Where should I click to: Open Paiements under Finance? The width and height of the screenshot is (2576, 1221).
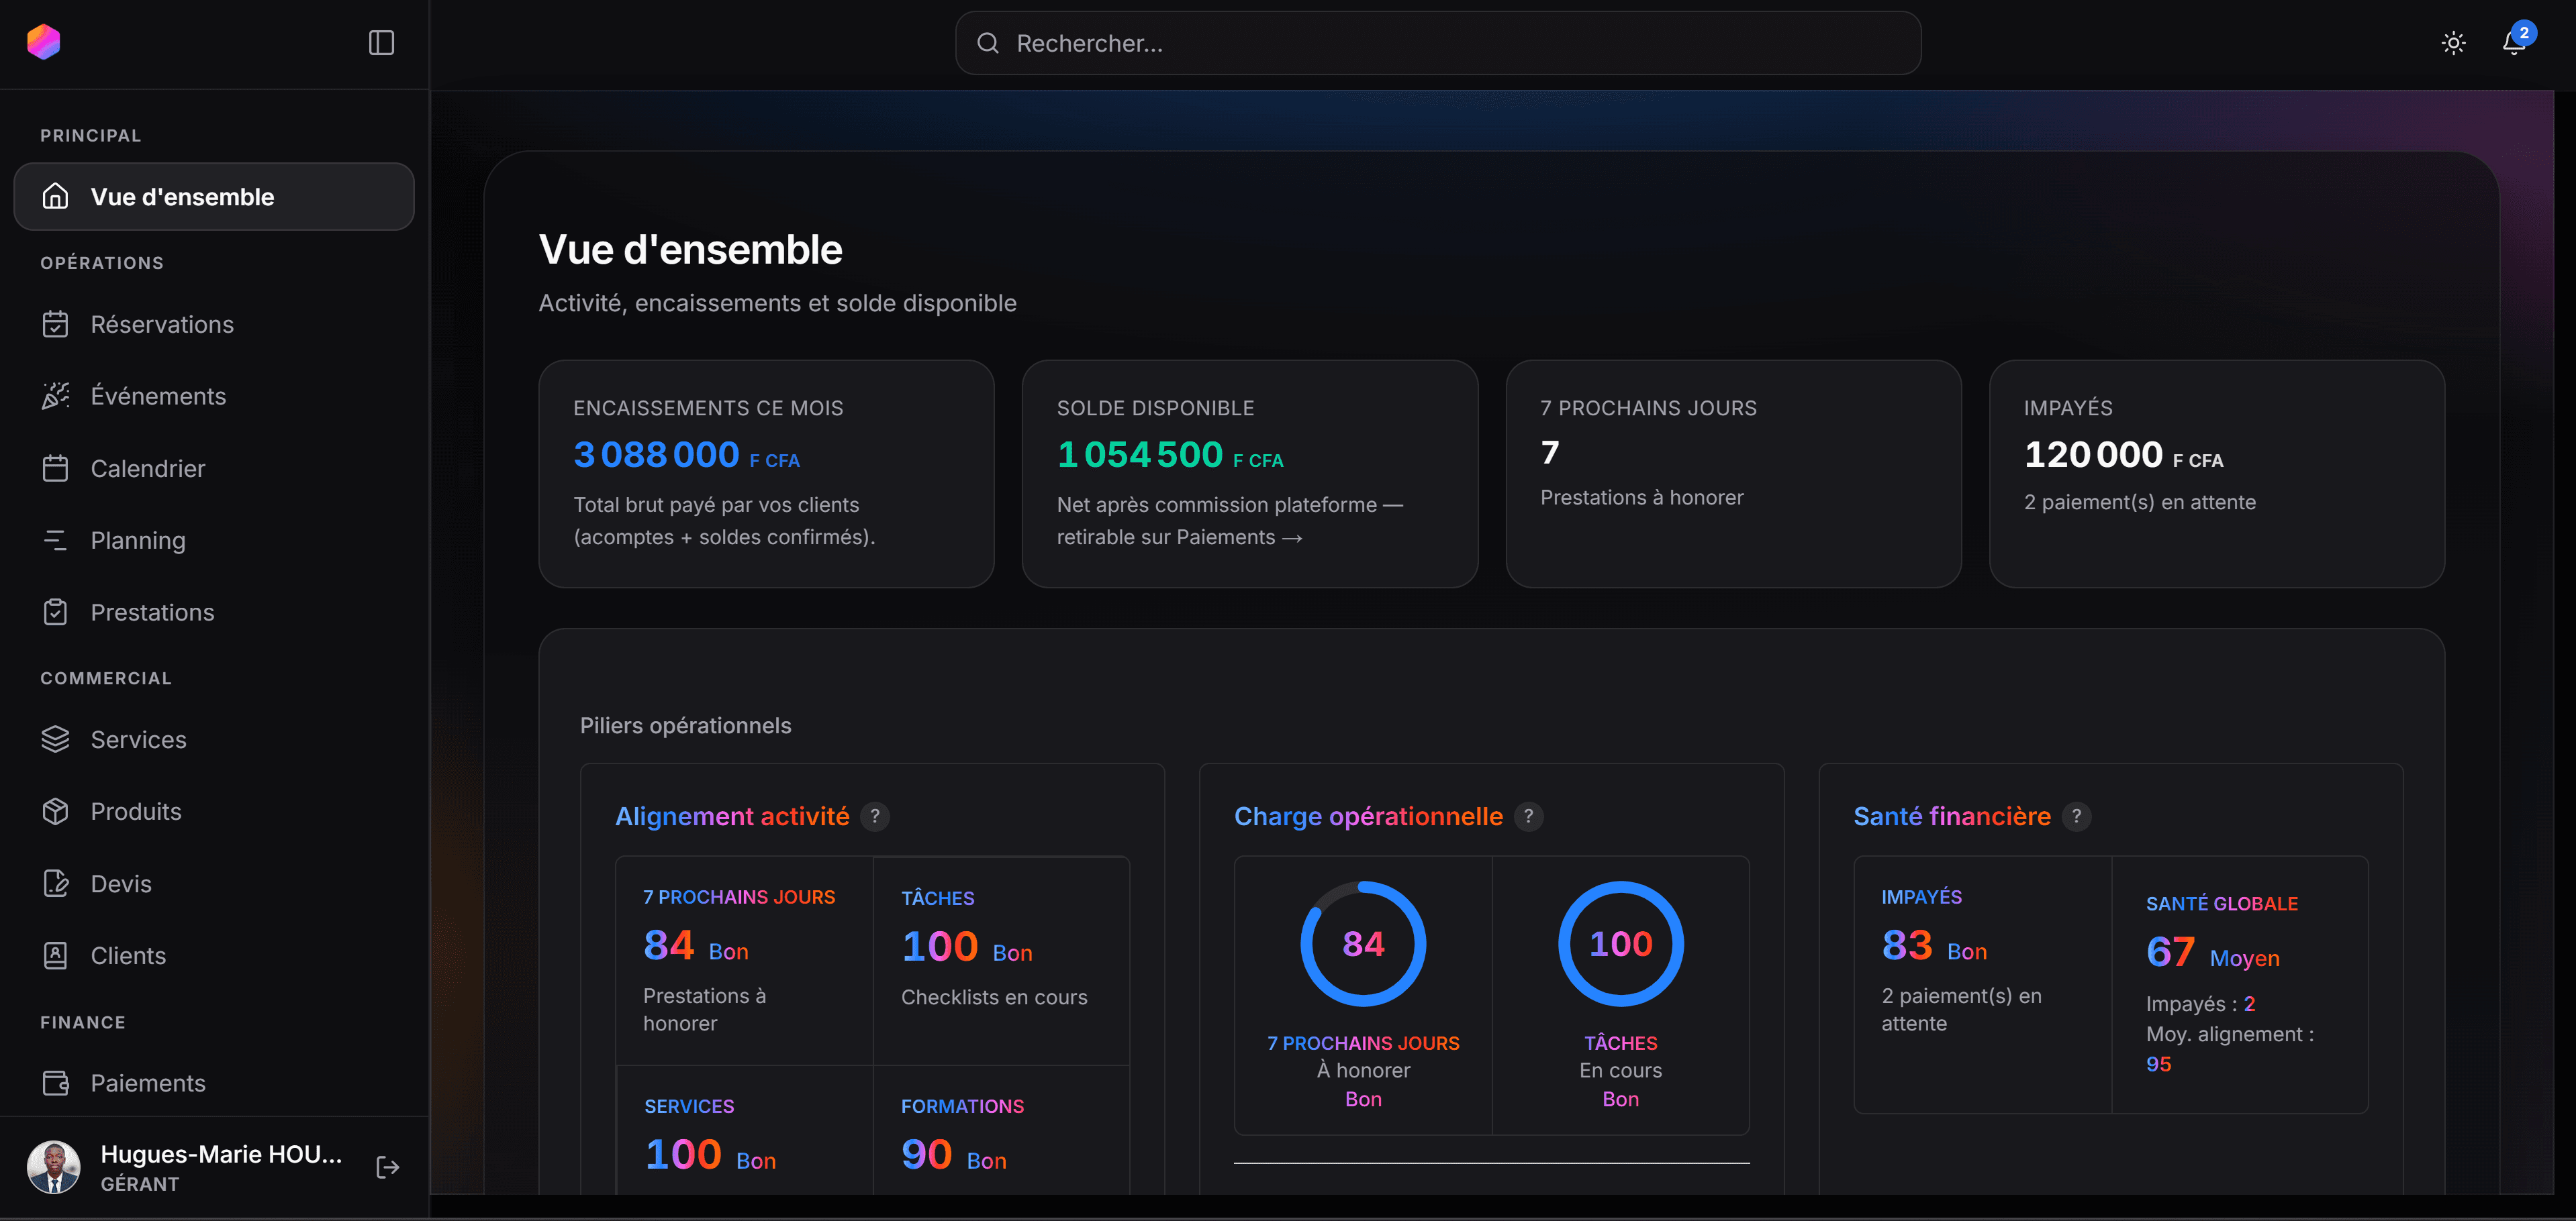click(214, 1083)
